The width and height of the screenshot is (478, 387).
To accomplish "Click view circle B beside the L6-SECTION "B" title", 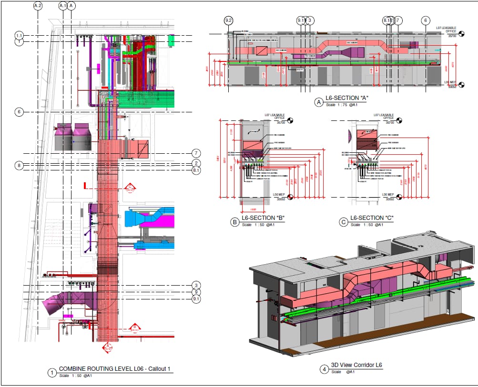I will [x=235, y=222].
